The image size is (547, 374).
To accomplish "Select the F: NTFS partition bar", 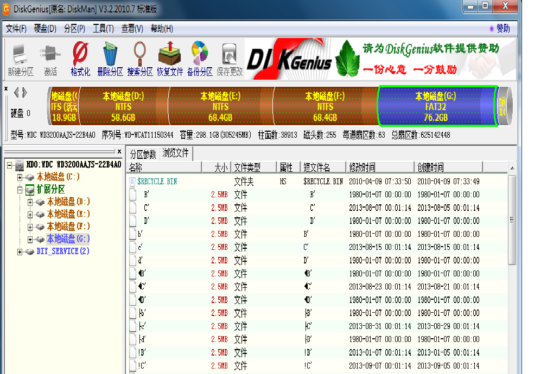I will coord(326,106).
